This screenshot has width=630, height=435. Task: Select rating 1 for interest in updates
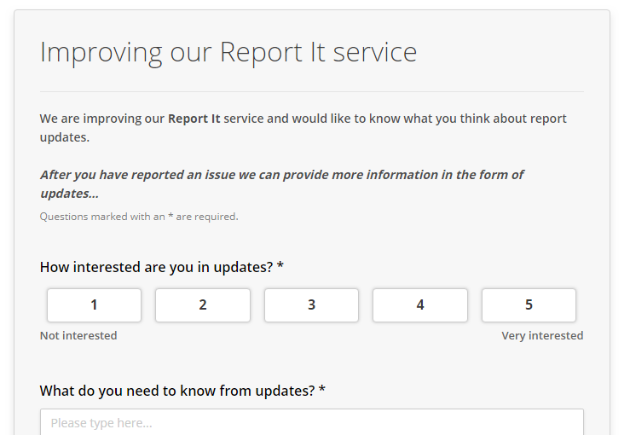pyautogui.click(x=94, y=304)
